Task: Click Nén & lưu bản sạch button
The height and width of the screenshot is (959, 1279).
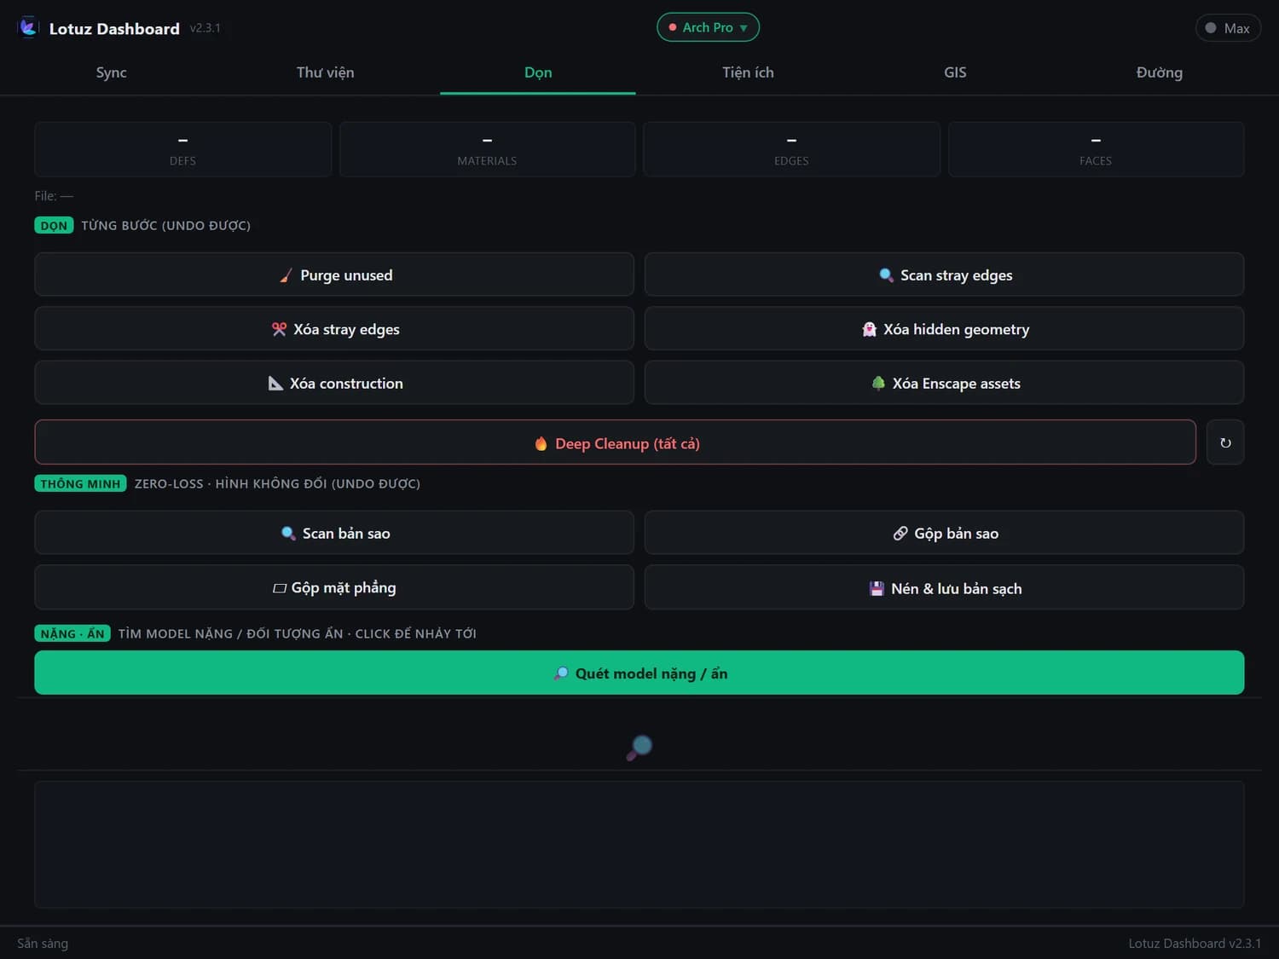Action: pyautogui.click(x=944, y=587)
